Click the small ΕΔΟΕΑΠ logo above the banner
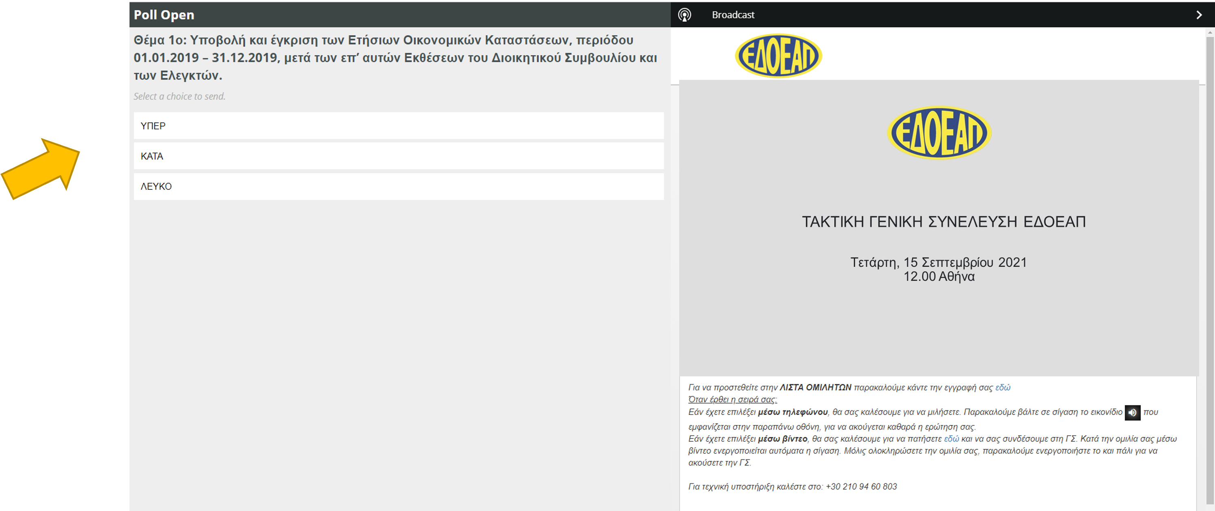Image resolution: width=1215 pixels, height=511 pixels. click(778, 56)
